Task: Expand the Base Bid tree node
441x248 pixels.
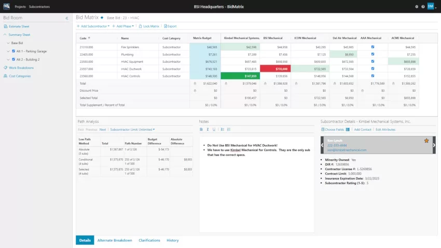Action: (x=8, y=43)
